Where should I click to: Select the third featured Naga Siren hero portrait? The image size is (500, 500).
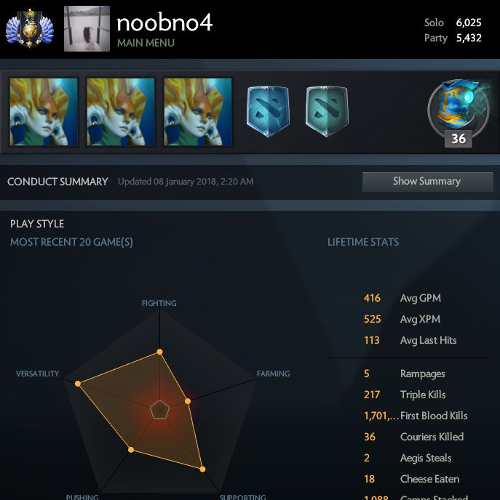[x=198, y=112]
